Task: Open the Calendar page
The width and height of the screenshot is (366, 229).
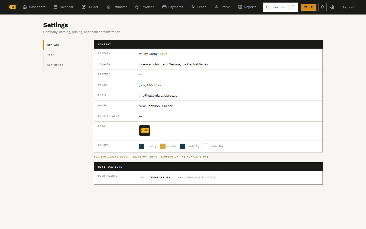Action: tap(64, 7)
